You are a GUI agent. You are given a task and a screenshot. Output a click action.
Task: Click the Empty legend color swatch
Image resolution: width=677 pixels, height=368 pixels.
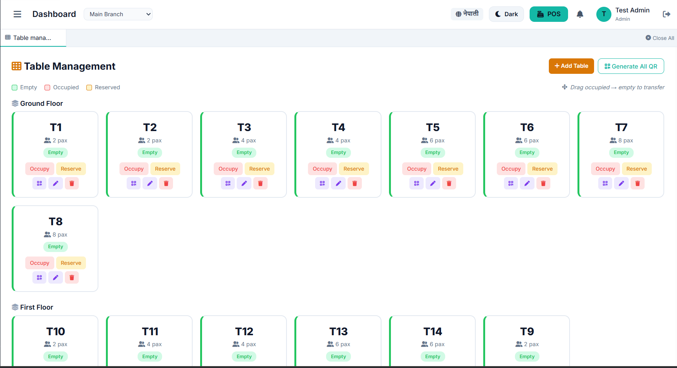[x=15, y=88]
